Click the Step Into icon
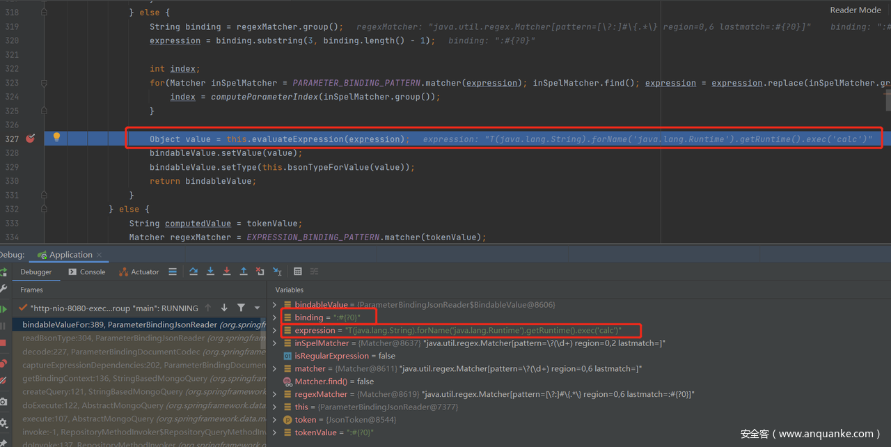Viewport: 891px width, 447px height. (210, 272)
